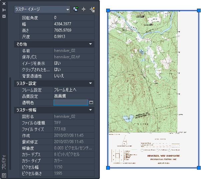Click the 最終修正 date value
201x179 pixels.
click(74, 142)
